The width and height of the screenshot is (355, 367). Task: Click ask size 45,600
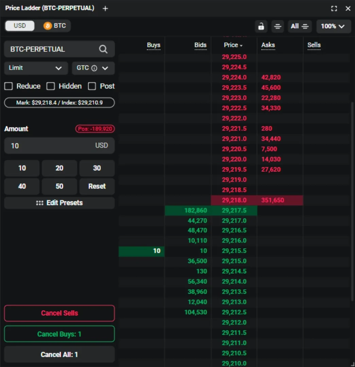[271, 88]
